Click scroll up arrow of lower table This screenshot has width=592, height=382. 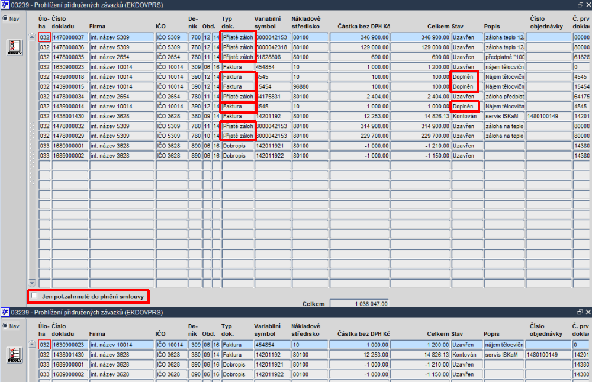click(32, 344)
